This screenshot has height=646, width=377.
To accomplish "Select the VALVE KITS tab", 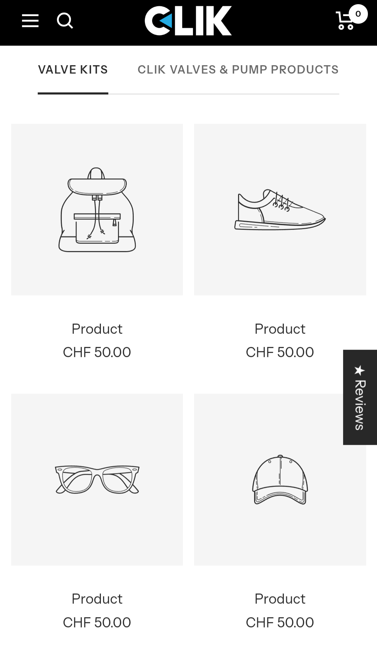I will (x=73, y=70).
